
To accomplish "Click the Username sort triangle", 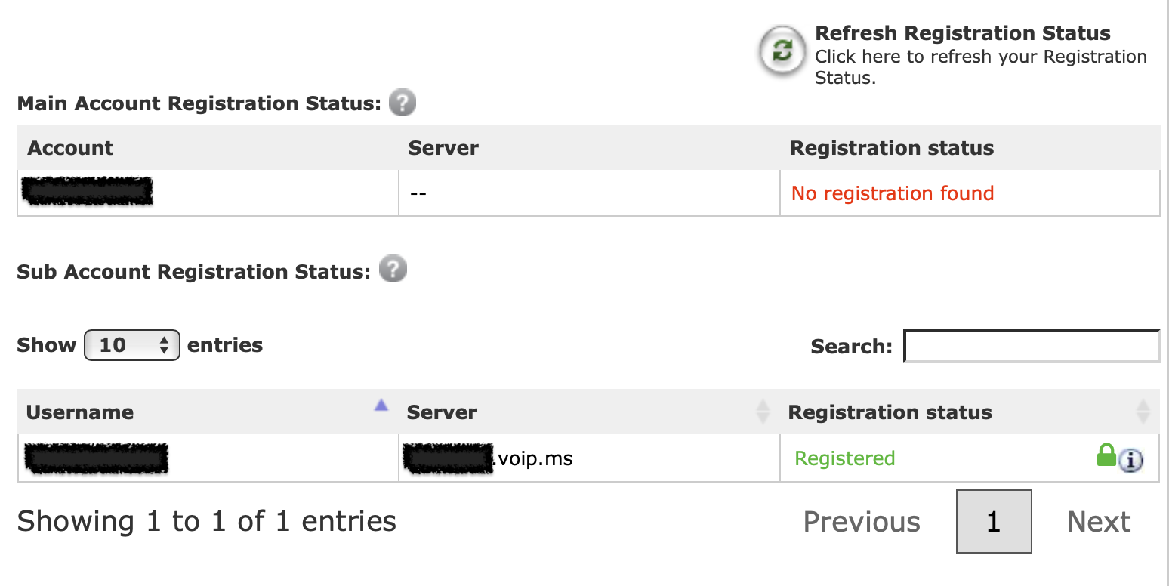I will (x=381, y=406).
